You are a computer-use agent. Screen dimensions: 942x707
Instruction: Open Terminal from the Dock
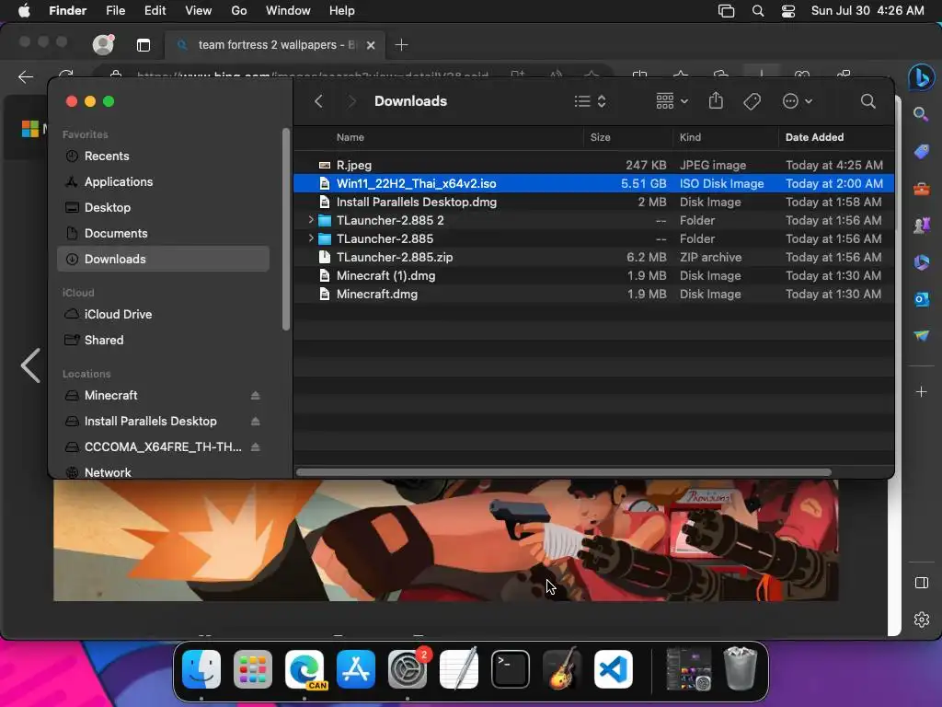point(510,669)
